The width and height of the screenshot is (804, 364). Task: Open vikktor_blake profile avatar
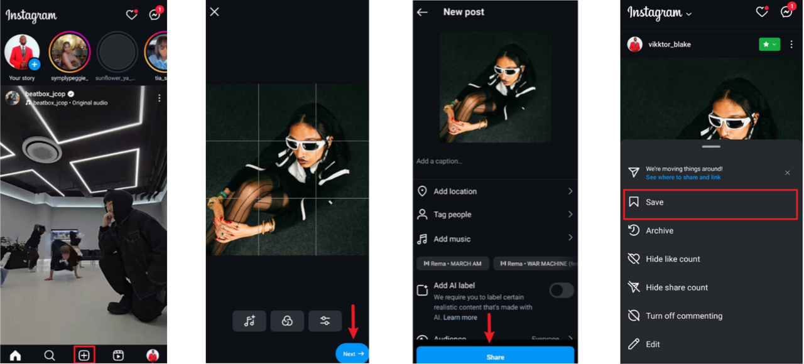(x=635, y=45)
